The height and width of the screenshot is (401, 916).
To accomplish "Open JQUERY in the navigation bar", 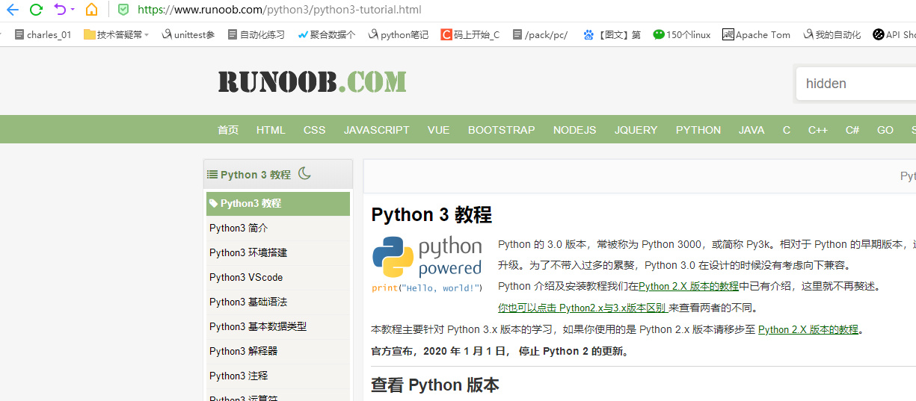I will coord(636,130).
